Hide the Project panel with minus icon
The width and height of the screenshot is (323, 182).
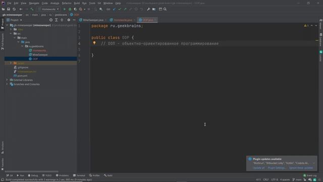tap(74, 20)
